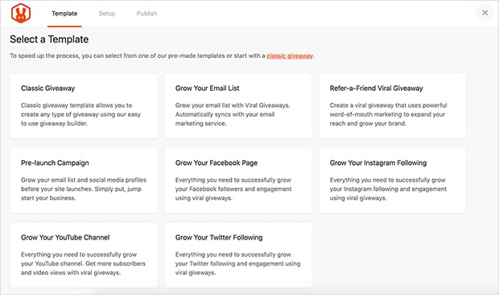
Task: Select the Grow Your YouTube Channel template
Action: [x=84, y=256]
